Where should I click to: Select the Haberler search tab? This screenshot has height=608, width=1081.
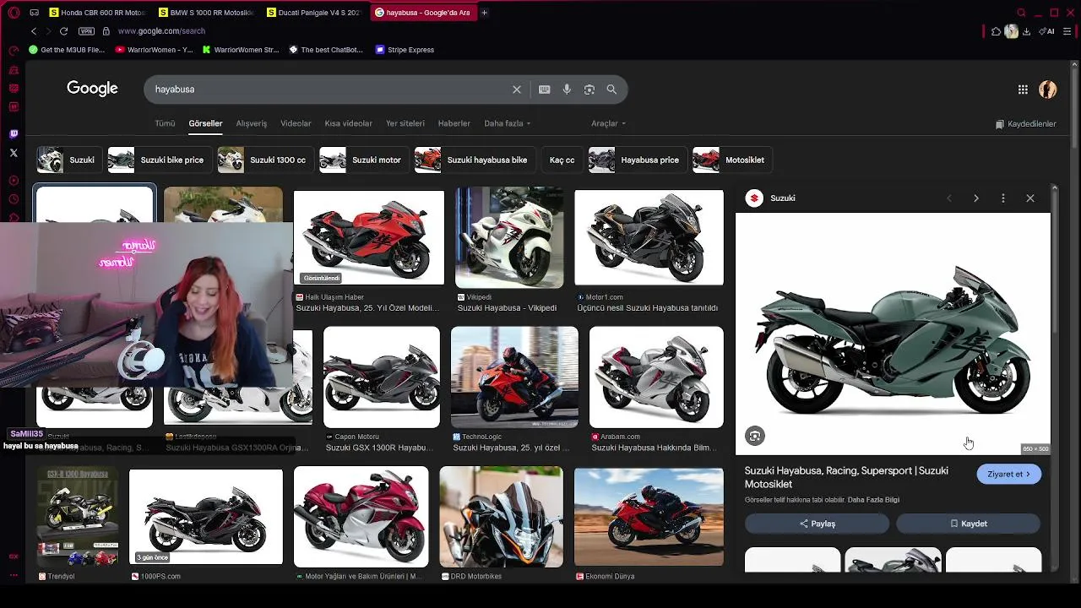(454, 123)
